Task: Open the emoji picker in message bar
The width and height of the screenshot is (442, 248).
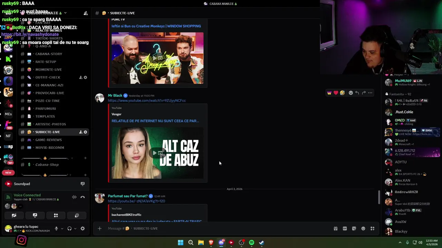Action: (x=363, y=228)
